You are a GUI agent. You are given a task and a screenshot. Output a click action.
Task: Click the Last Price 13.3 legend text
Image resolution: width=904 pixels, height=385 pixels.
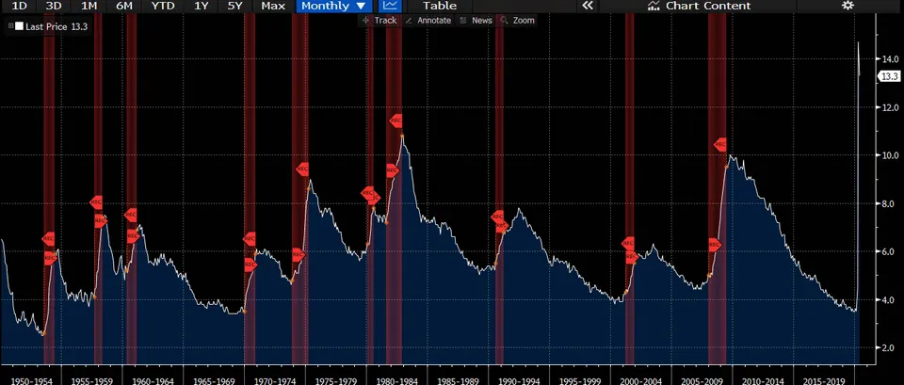[x=56, y=26]
